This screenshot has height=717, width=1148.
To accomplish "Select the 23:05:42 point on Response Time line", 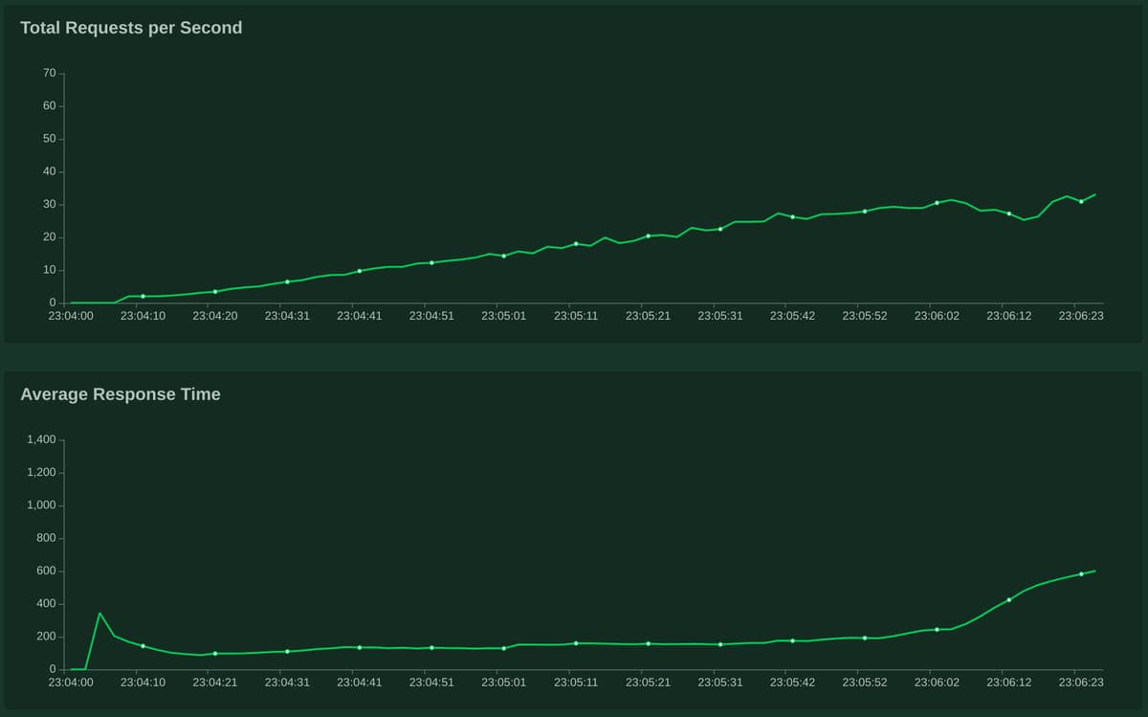I will click(x=792, y=640).
